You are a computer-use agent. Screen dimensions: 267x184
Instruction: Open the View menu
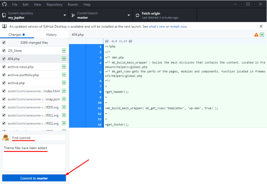(x=37, y=4)
